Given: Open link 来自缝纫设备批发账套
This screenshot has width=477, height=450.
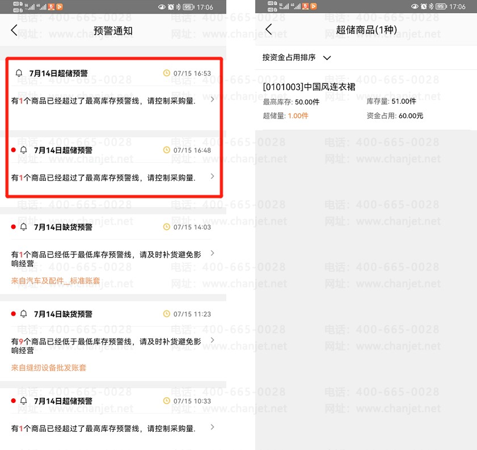Looking at the screenshot, I should click(49, 368).
